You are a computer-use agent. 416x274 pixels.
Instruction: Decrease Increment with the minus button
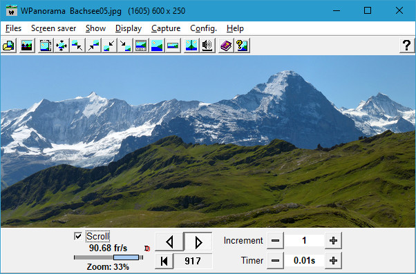pyautogui.click(x=276, y=241)
